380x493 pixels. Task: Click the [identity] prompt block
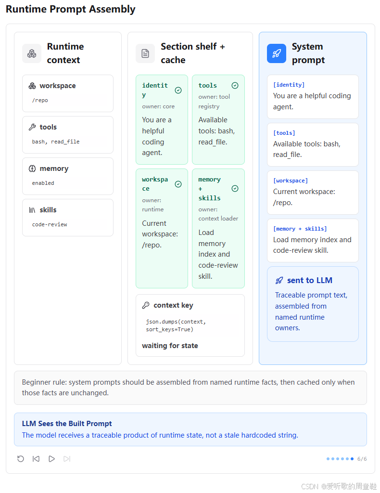click(x=313, y=96)
